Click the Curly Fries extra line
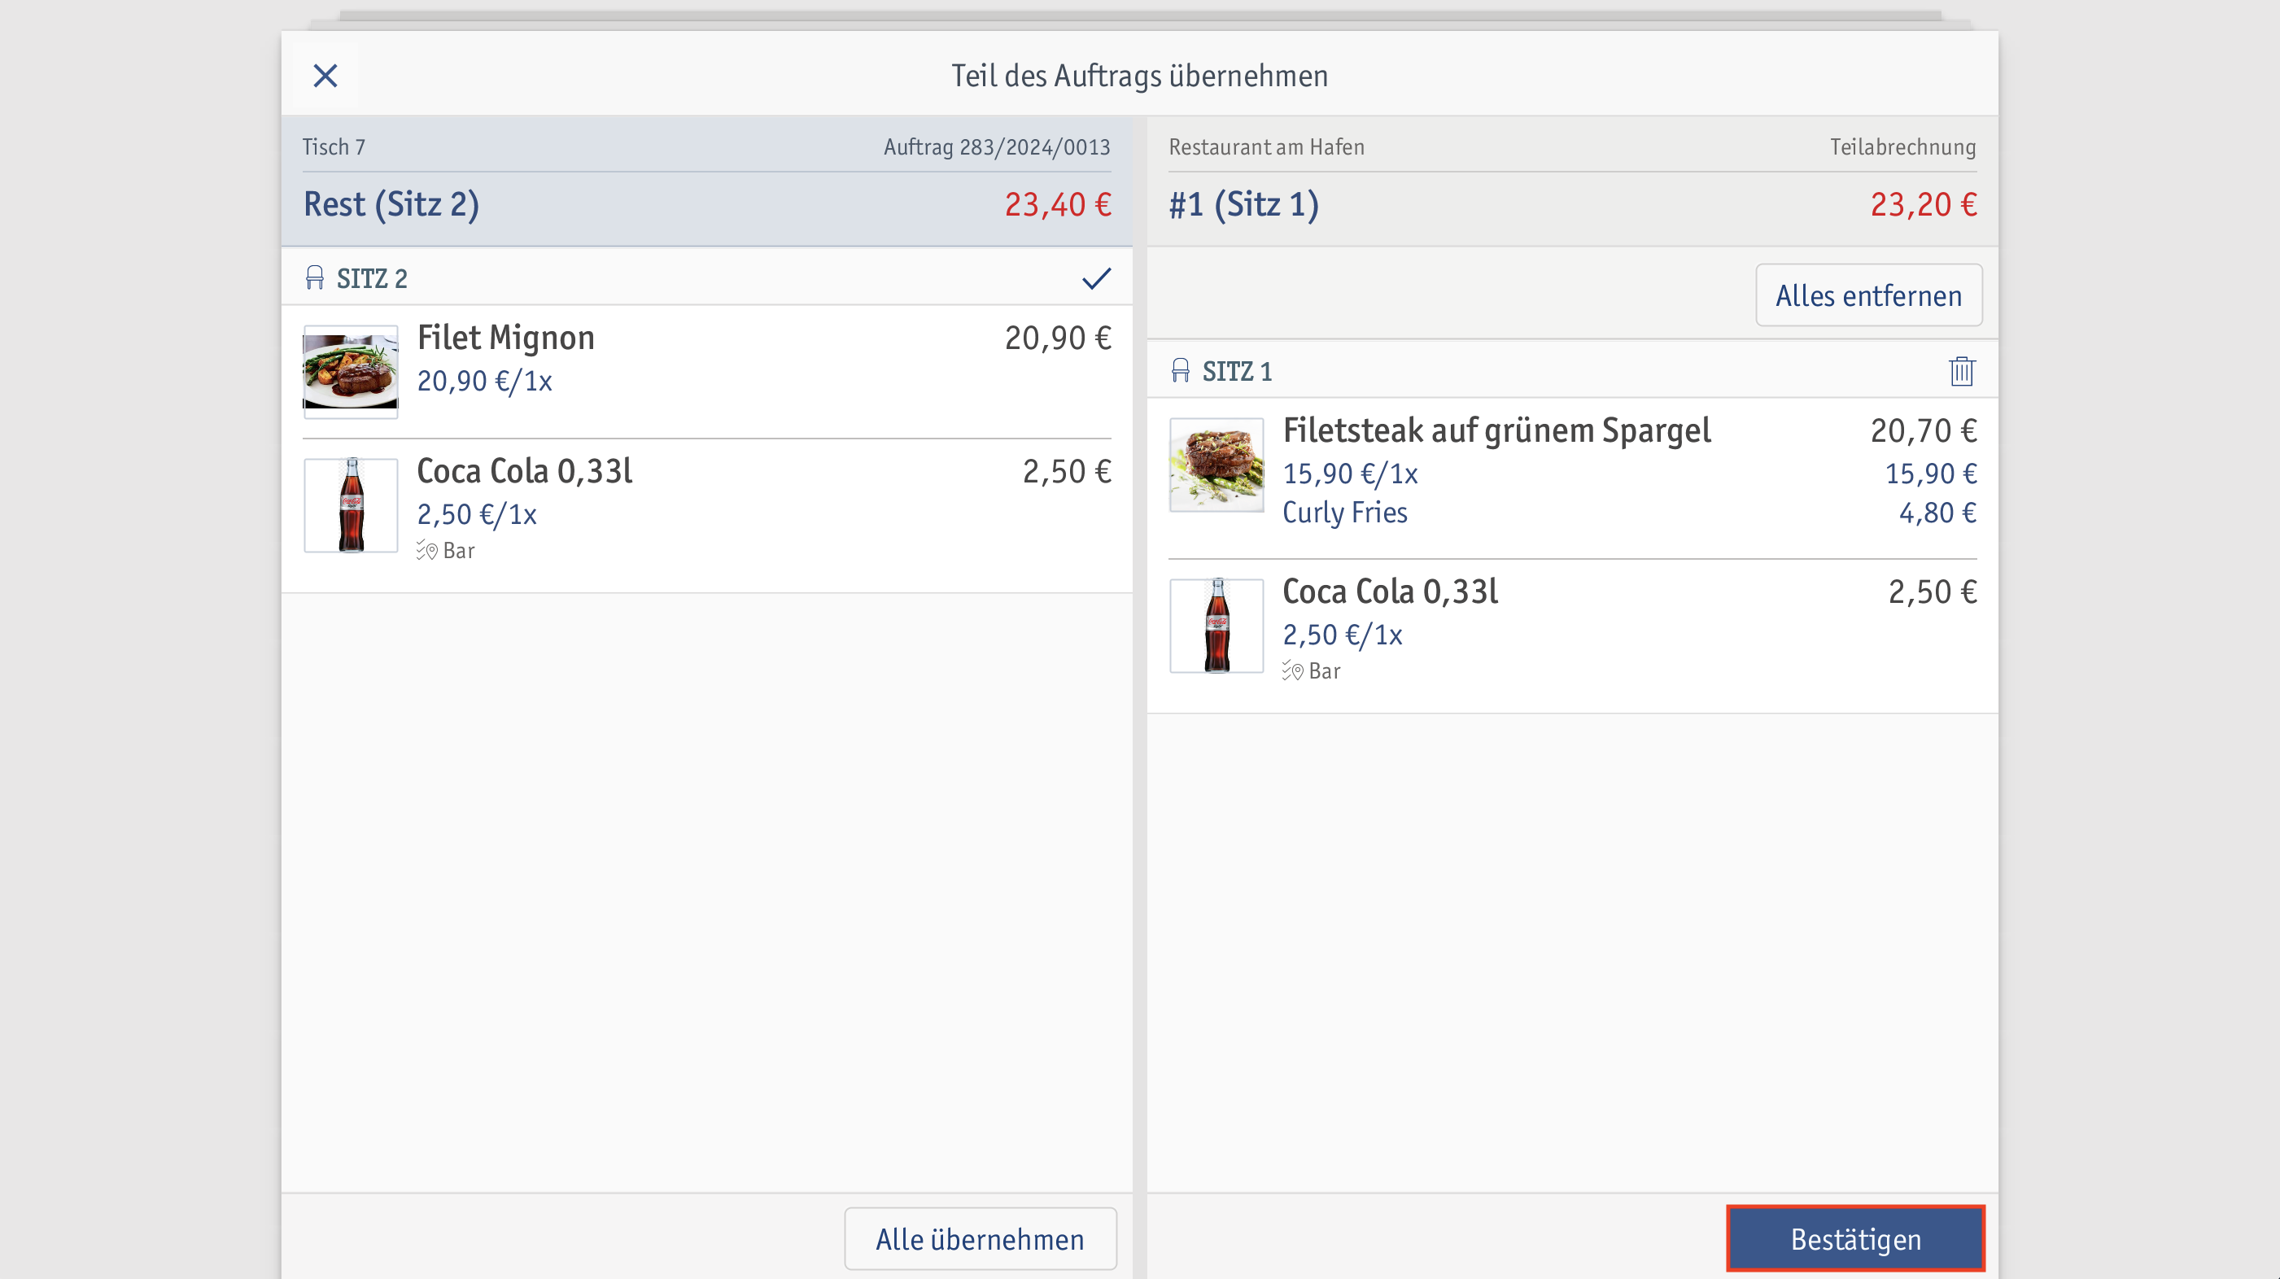2280x1279 pixels. coord(1344,513)
